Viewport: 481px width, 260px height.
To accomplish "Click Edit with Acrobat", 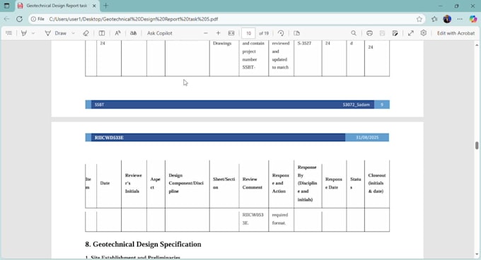I will [x=456, y=33].
